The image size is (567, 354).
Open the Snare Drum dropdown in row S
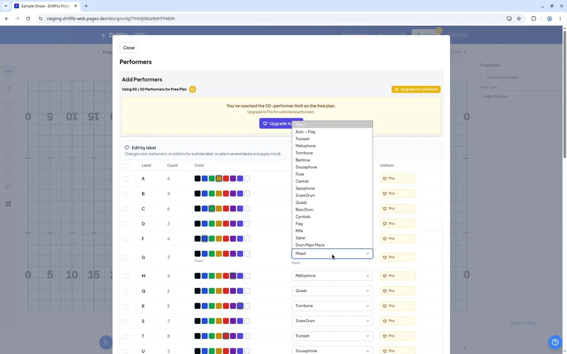click(x=332, y=321)
